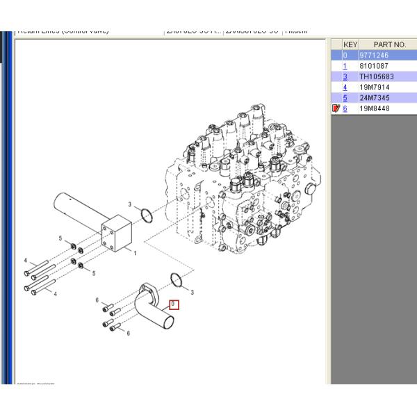Follow key link 6 in parts list
The image size is (417, 417).
(345, 108)
